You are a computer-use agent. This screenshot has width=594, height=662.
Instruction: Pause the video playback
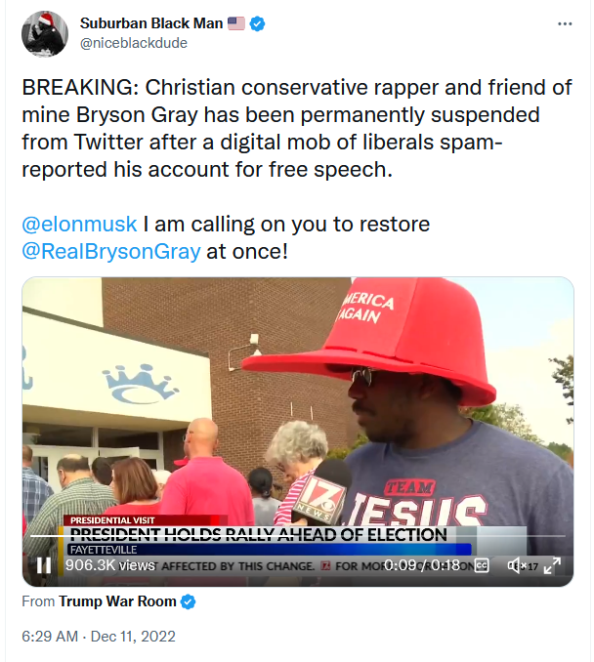point(44,565)
